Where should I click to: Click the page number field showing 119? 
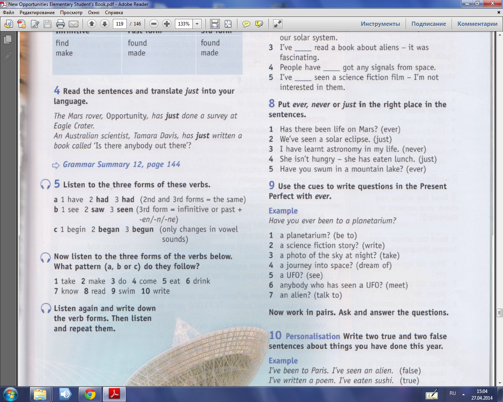(119, 23)
